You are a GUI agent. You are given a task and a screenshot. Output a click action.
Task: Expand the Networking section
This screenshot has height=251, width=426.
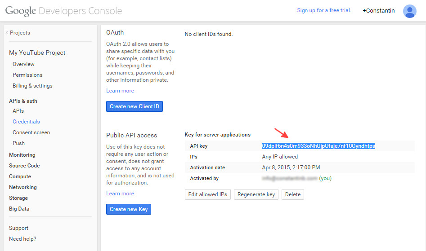23,187
